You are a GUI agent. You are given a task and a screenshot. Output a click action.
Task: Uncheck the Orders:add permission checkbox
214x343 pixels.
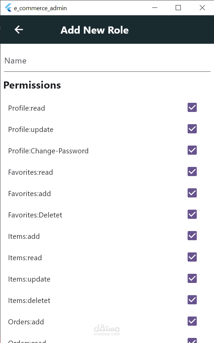[192, 321]
